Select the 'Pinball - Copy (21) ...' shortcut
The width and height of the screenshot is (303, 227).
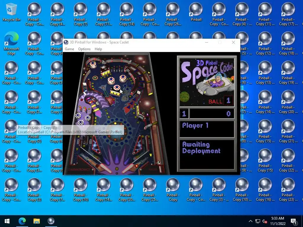pyautogui.click(x=288, y=132)
